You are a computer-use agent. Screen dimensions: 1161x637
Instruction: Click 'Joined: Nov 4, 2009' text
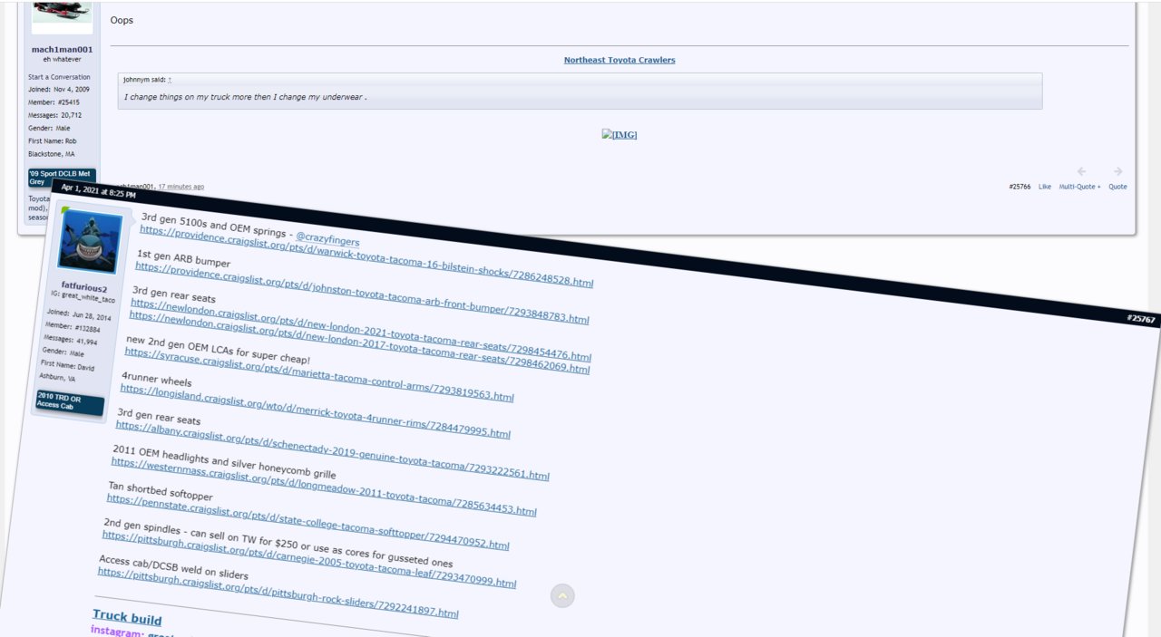tap(58, 90)
